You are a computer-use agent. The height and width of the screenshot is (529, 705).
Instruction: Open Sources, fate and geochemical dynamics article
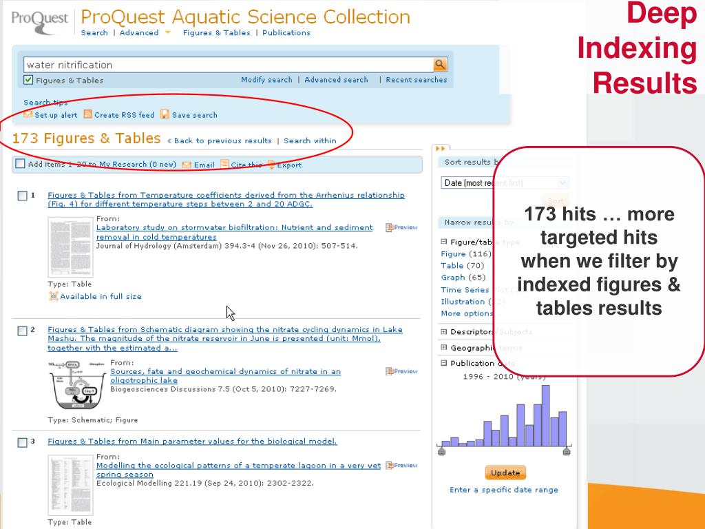click(225, 375)
